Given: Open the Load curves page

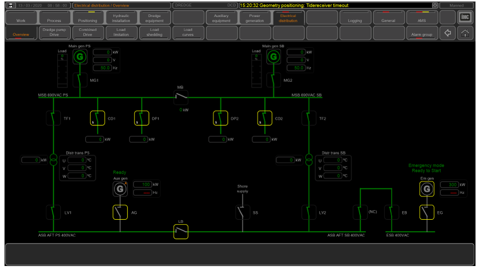Looking at the screenshot, I should pos(188,33).
